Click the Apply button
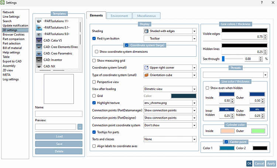Viewport: 277px width, 168px height. click(x=271, y=164)
